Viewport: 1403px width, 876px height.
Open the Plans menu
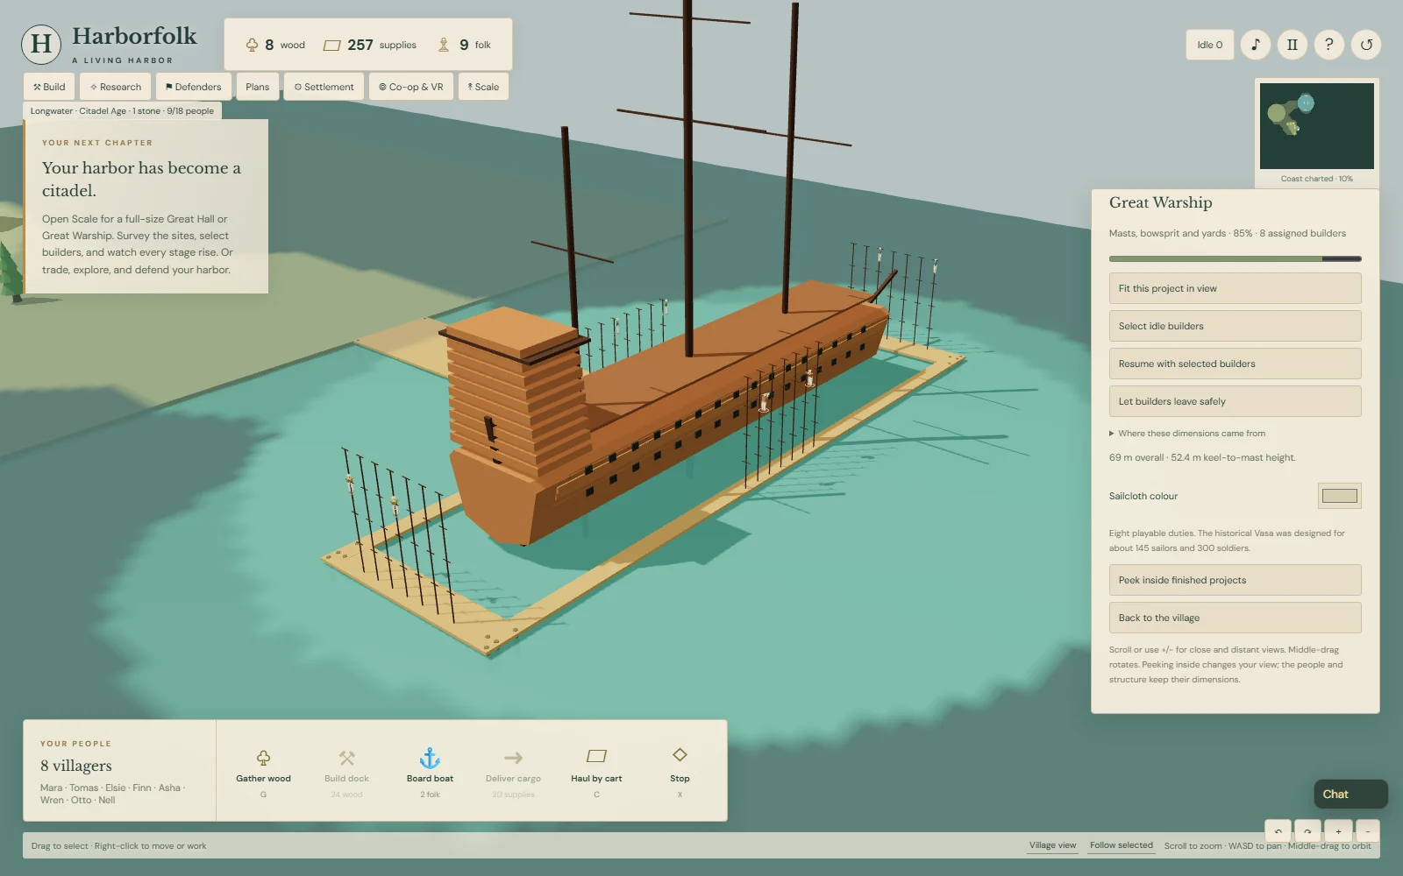258,87
